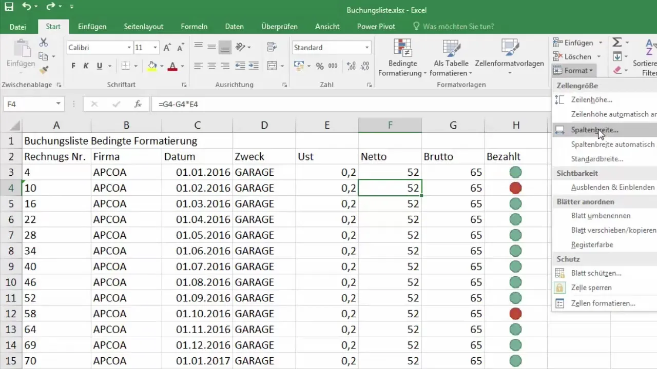
Task: Toggle bold with the F button
Action: tap(73, 66)
